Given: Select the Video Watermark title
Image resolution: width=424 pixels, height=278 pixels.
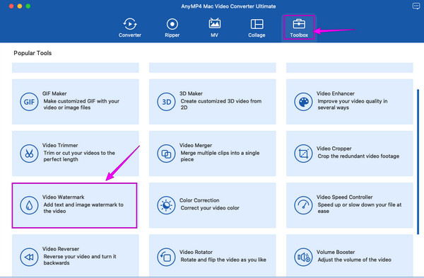Looking at the screenshot, I should [64, 197].
